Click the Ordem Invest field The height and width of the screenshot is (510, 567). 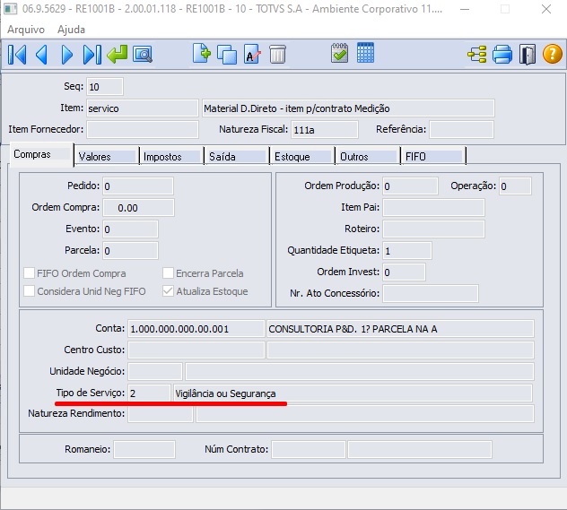coord(404,272)
